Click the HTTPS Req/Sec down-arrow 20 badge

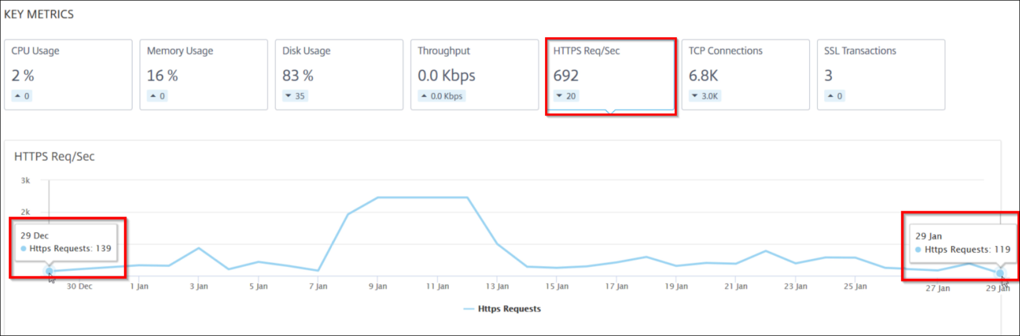566,96
